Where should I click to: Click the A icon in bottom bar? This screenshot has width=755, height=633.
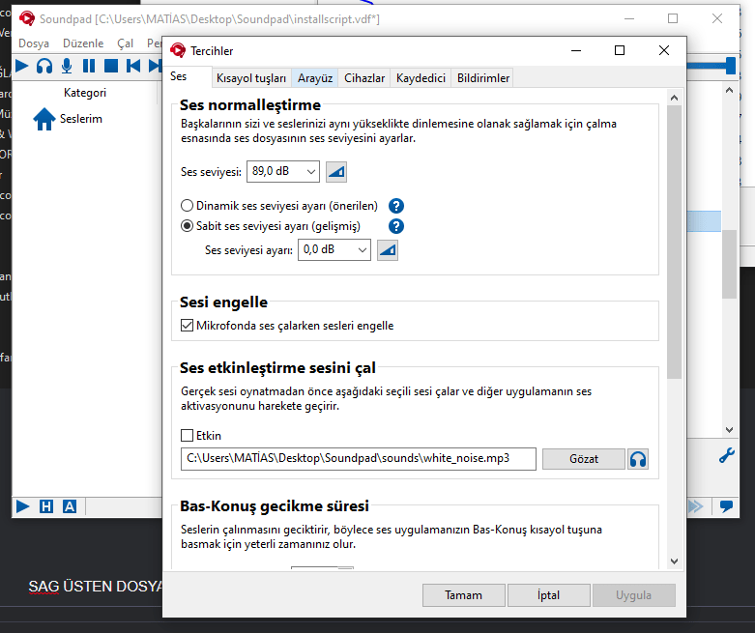point(70,506)
